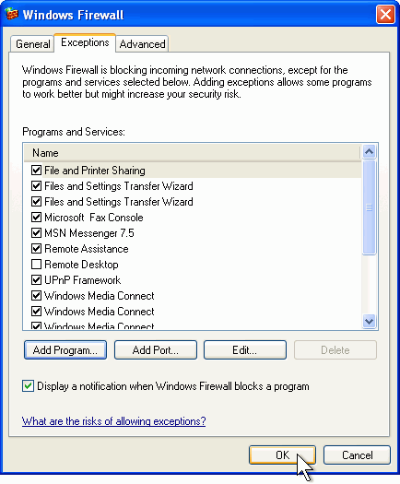Uncheck File and Printer Sharing

click(36, 170)
